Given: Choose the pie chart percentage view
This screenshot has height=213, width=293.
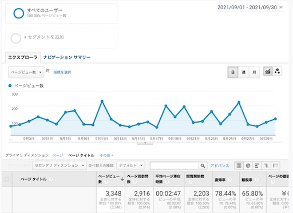Looking at the screenshot, I should [248, 165].
